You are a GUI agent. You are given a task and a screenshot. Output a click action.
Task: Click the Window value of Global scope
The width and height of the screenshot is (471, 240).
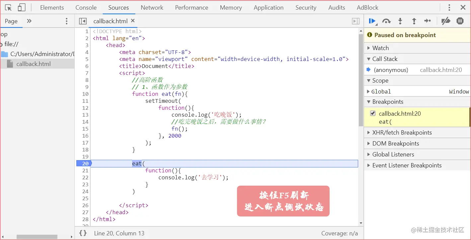click(x=459, y=91)
